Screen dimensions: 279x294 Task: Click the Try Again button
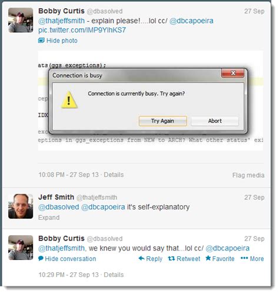pos(162,121)
